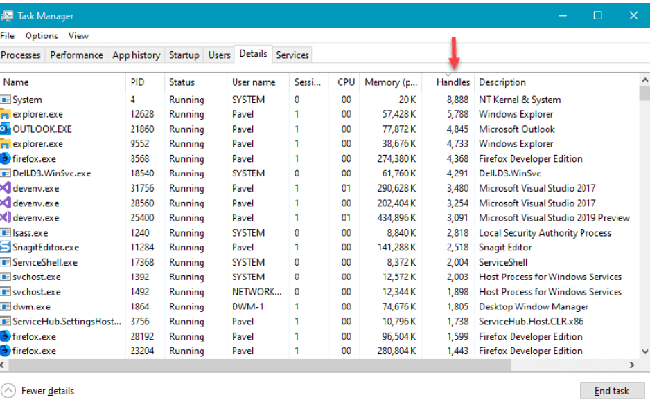Select the Details tab

(254, 54)
